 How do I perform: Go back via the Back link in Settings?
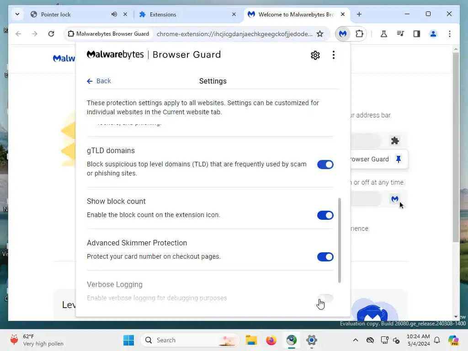99,81
